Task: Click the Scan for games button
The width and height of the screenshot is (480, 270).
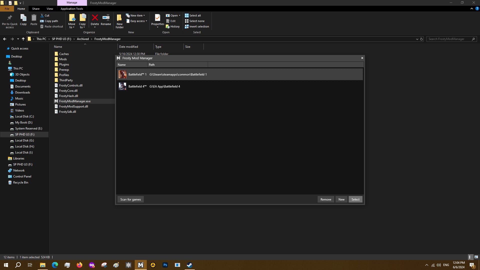Action: pyautogui.click(x=130, y=199)
